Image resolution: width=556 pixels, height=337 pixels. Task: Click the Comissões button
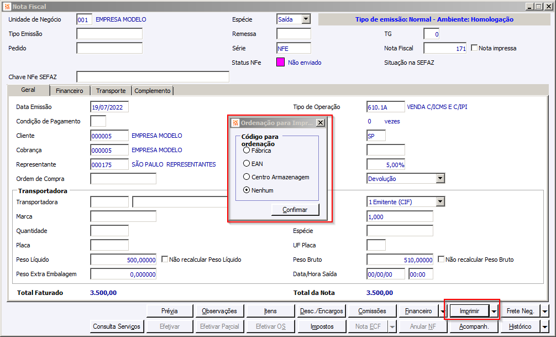372,311
